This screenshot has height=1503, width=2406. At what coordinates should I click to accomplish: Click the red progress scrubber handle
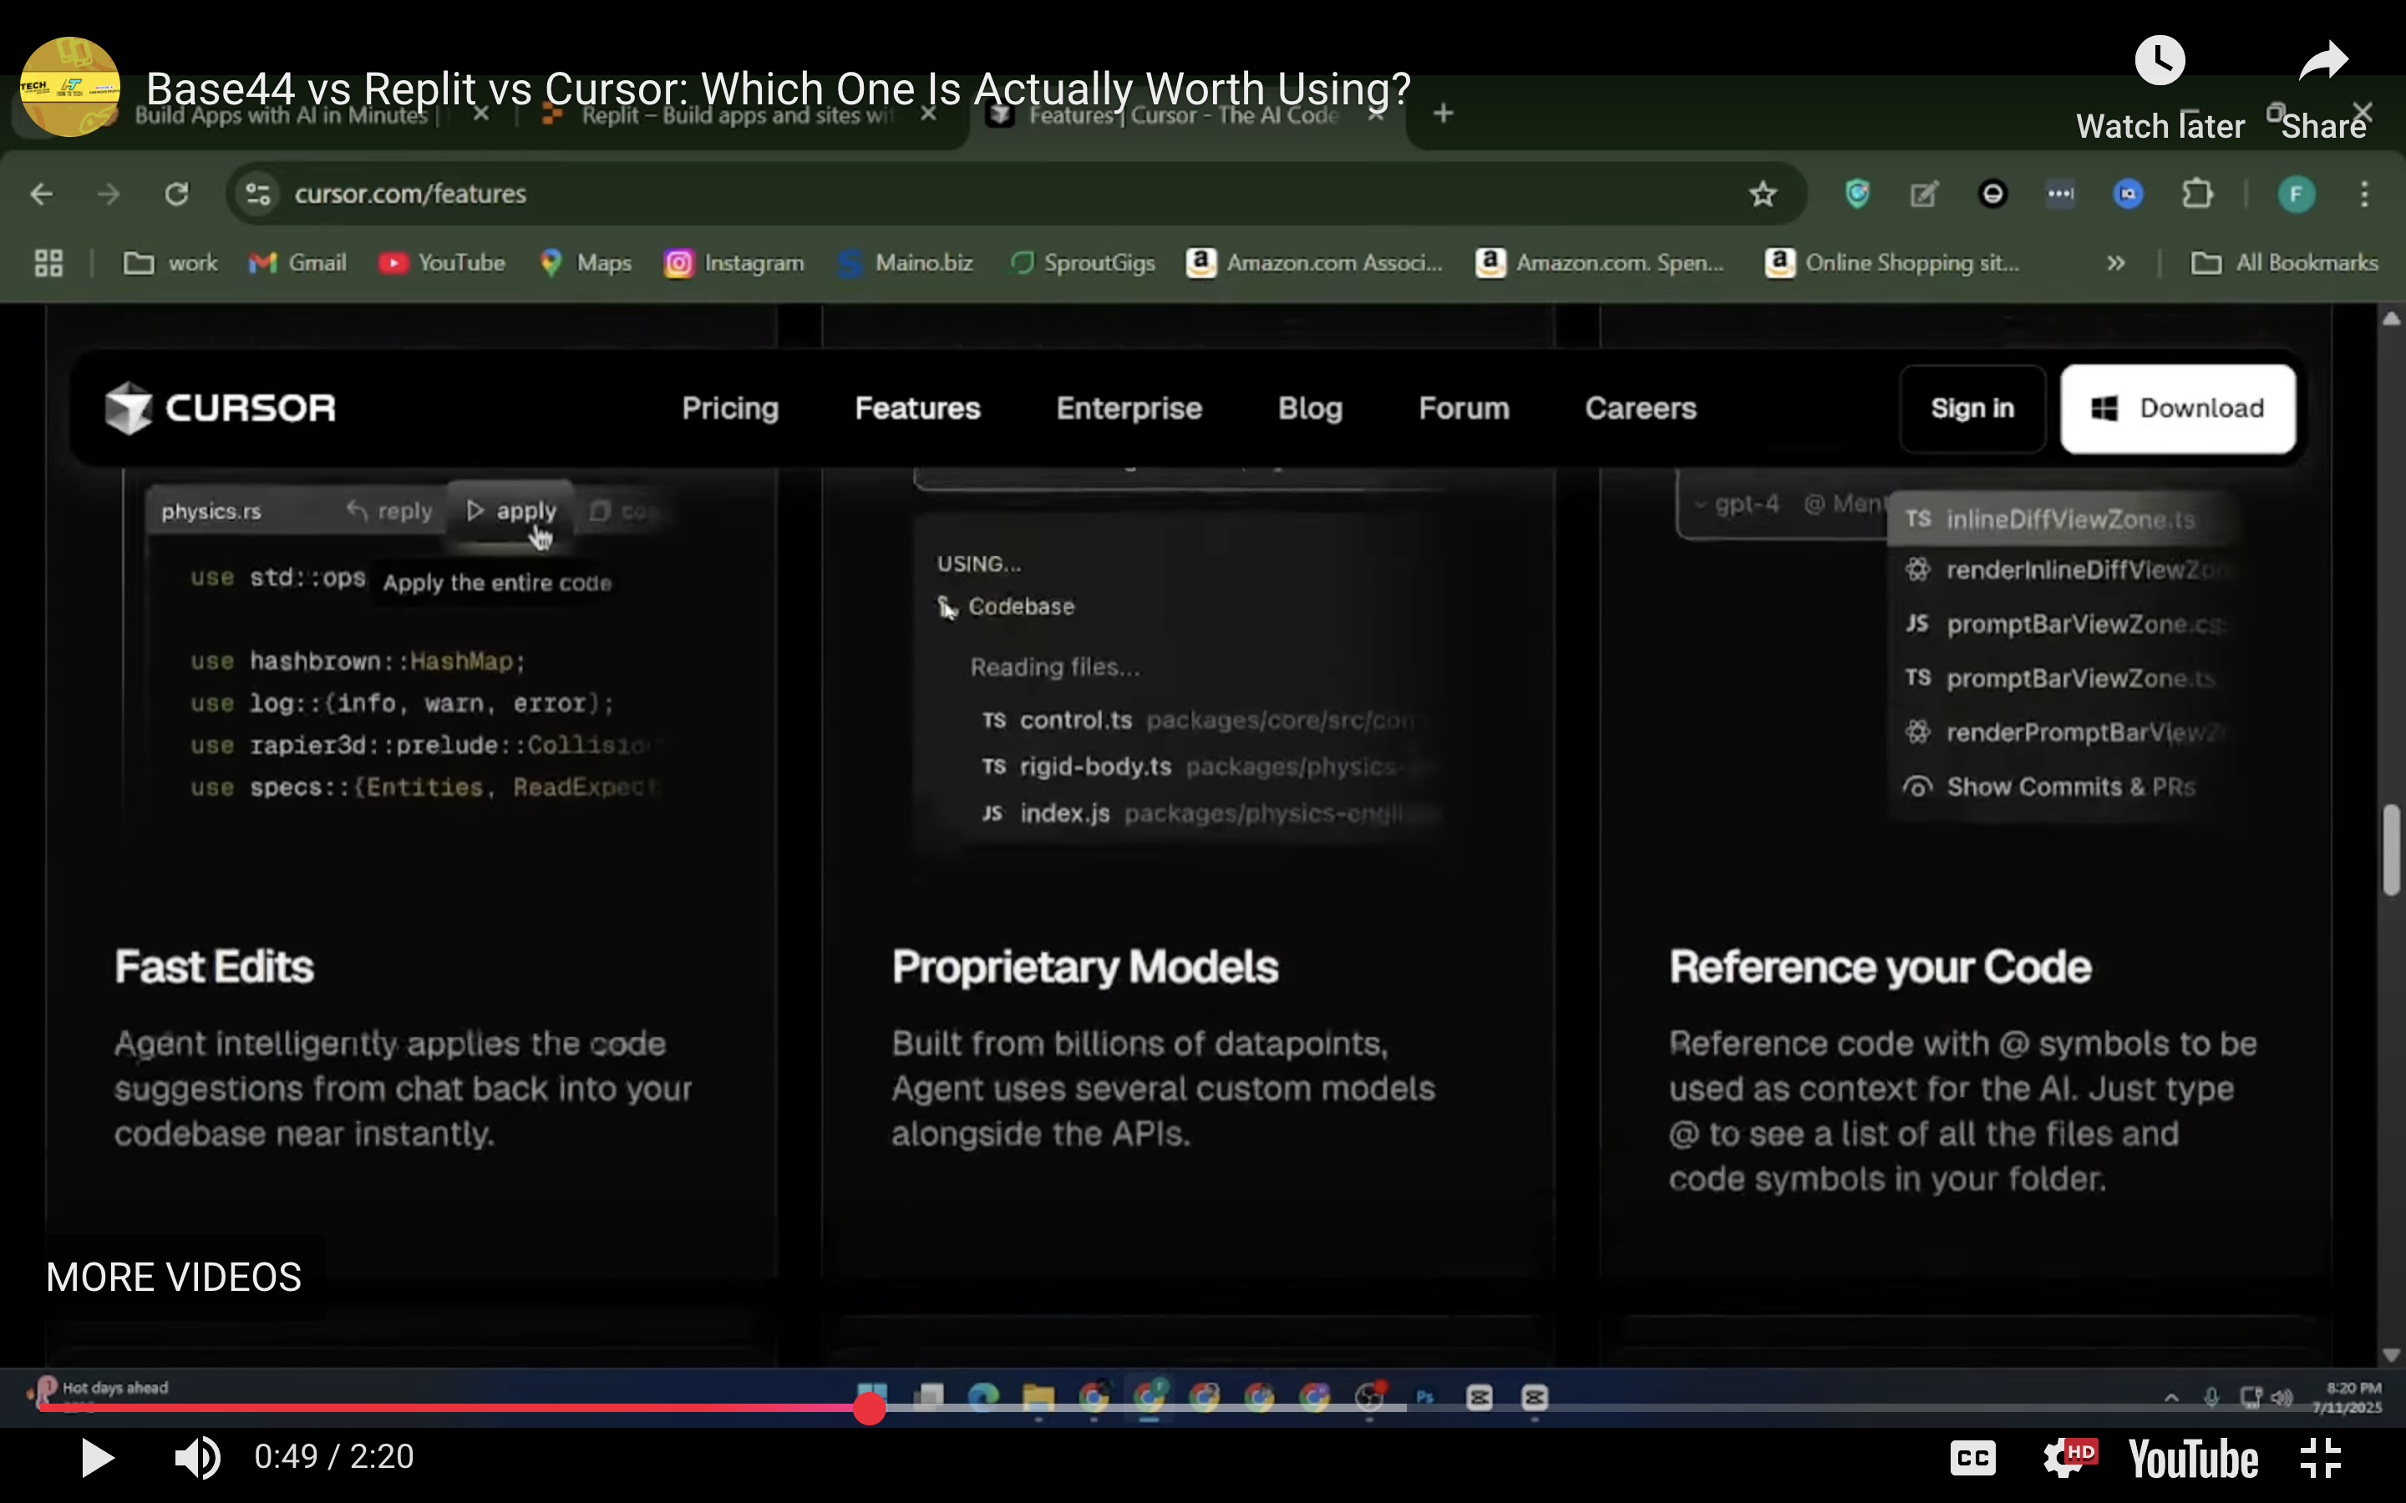pyautogui.click(x=870, y=1408)
